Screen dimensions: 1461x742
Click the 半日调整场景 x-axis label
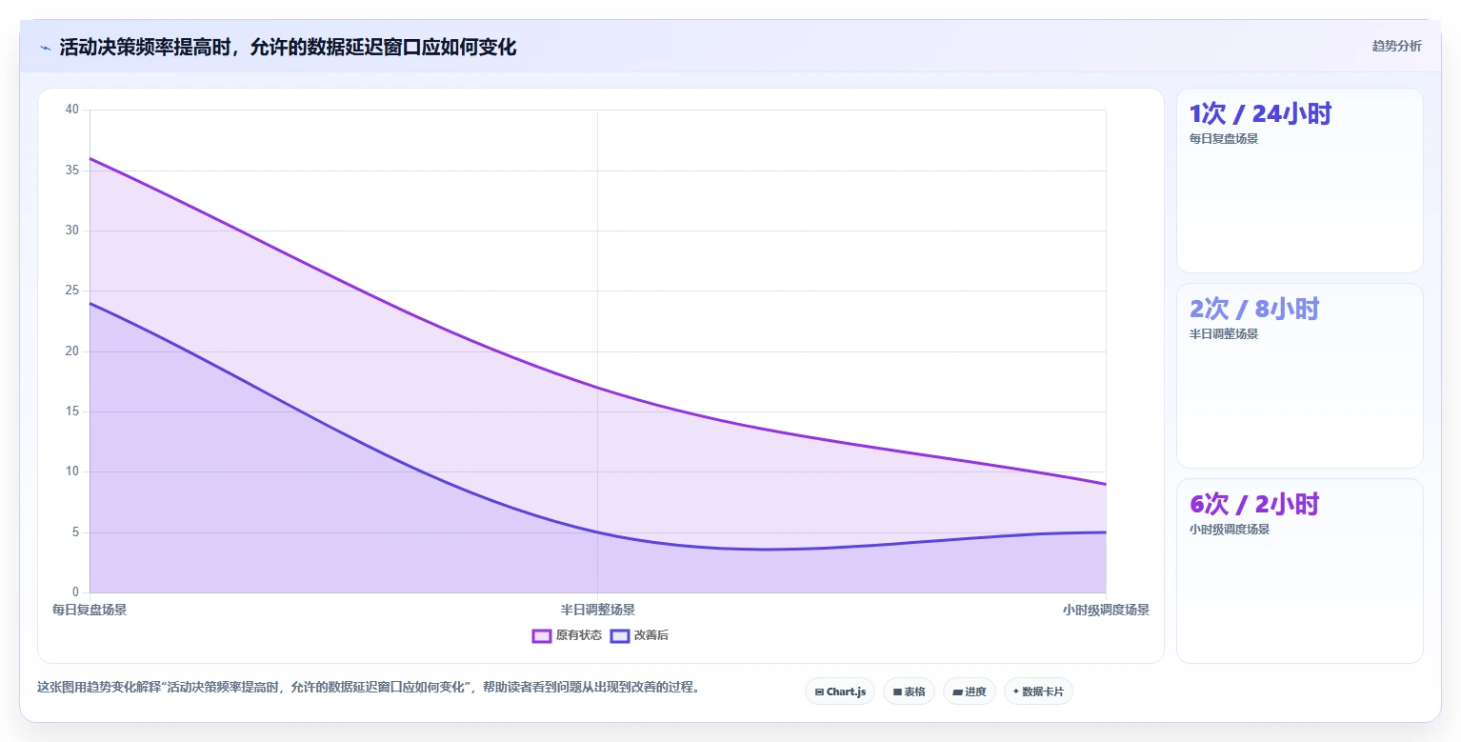(x=598, y=610)
